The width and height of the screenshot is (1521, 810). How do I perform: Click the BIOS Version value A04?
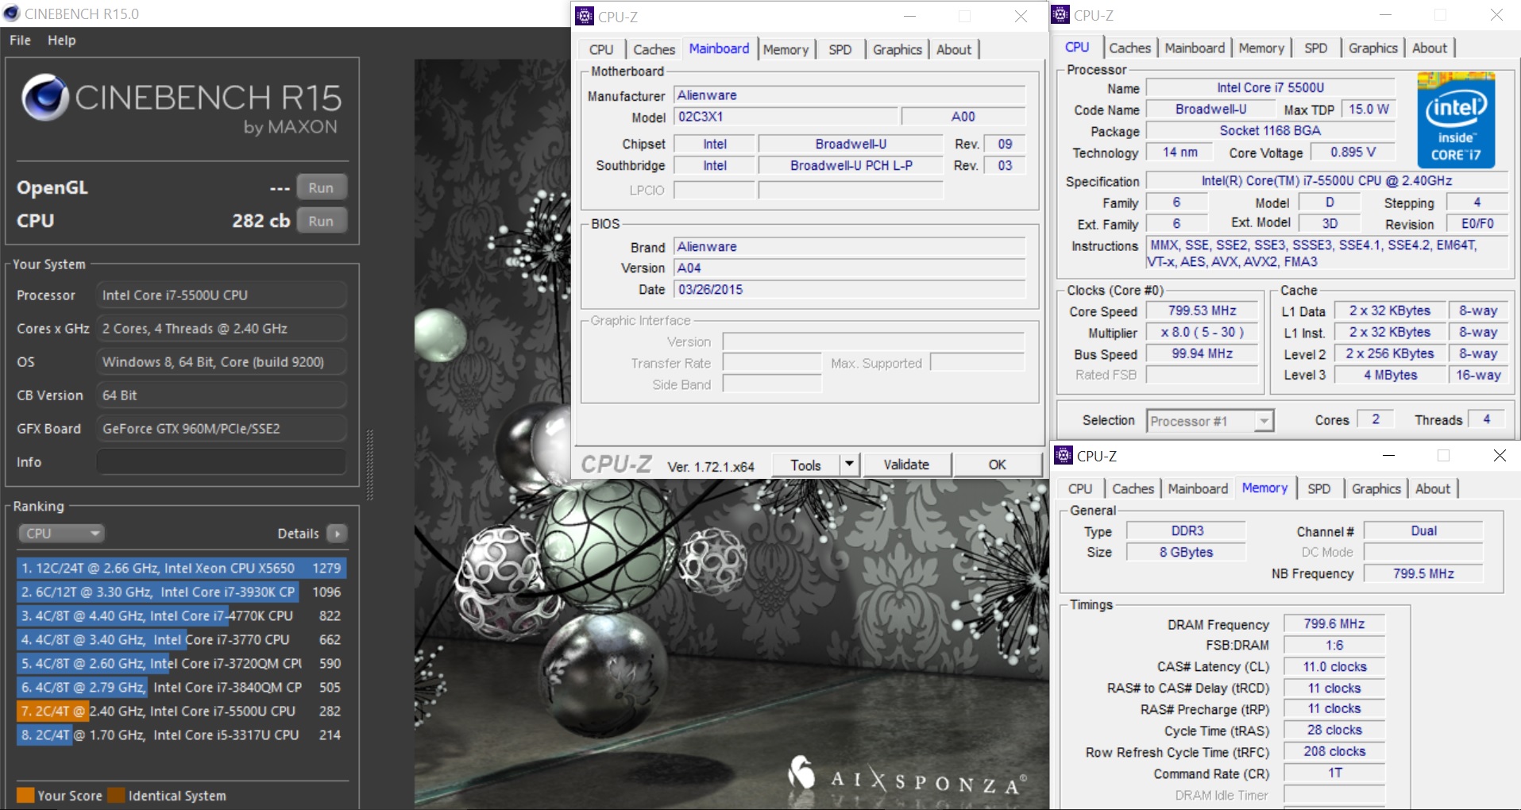click(849, 268)
